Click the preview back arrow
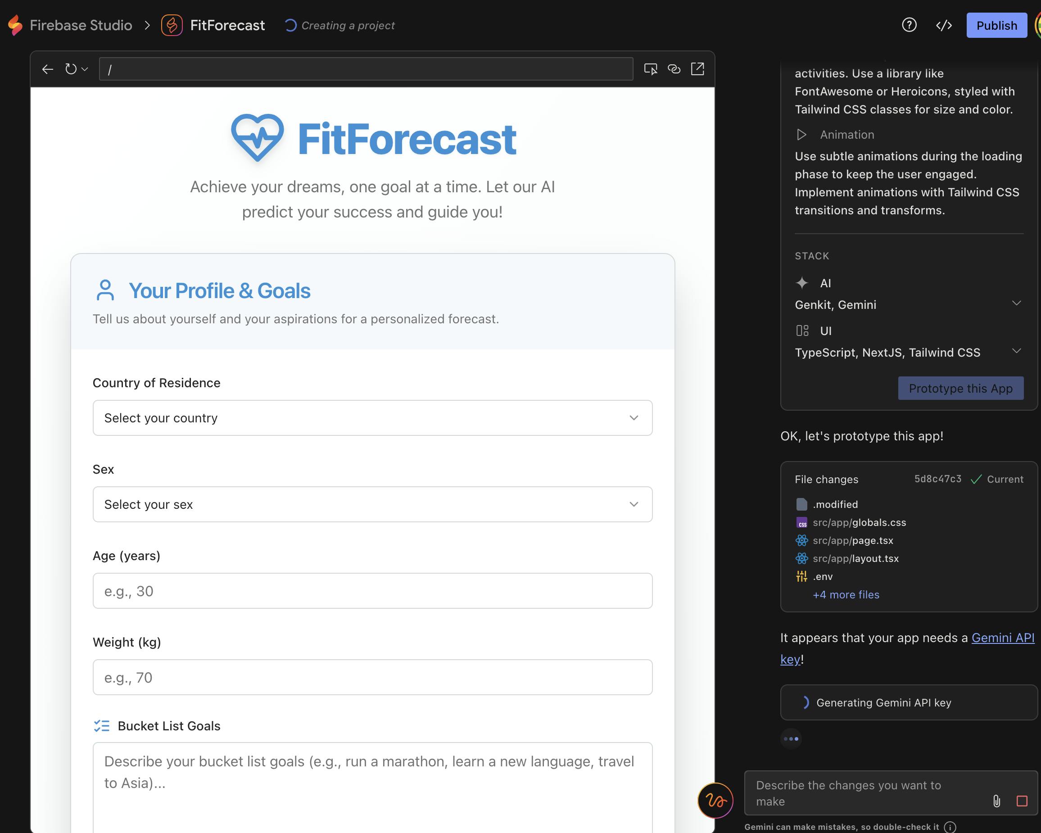 coord(47,69)
